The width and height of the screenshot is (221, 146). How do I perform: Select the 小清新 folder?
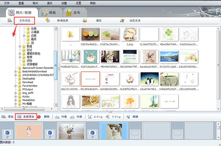click(35, 32)
